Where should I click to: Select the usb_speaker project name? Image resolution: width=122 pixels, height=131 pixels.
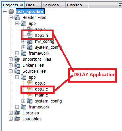(x=30, y=11)
